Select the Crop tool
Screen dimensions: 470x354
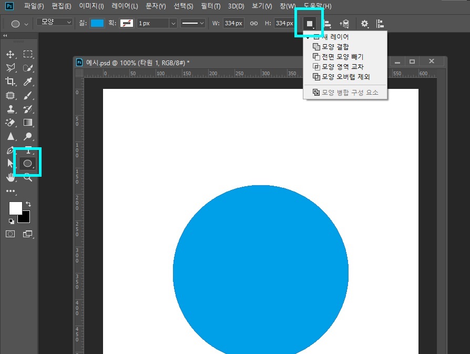click(11, 82)
